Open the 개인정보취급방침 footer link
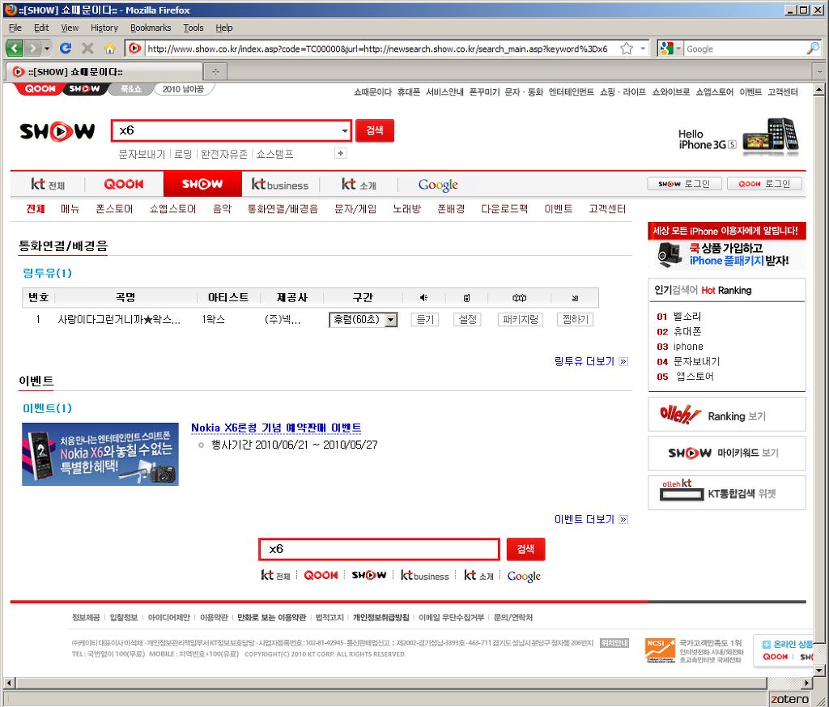829x707 pixels. coord(380,618)
